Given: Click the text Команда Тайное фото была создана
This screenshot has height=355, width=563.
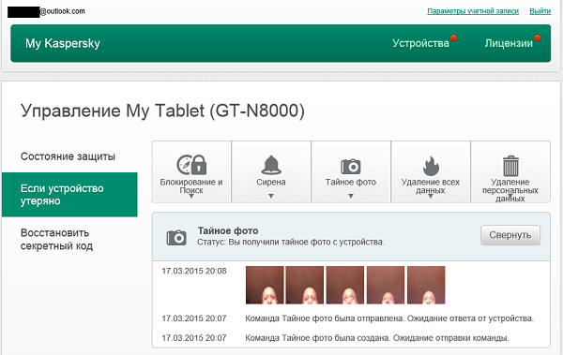Looking at the screenshot, I should click(318, 338).
